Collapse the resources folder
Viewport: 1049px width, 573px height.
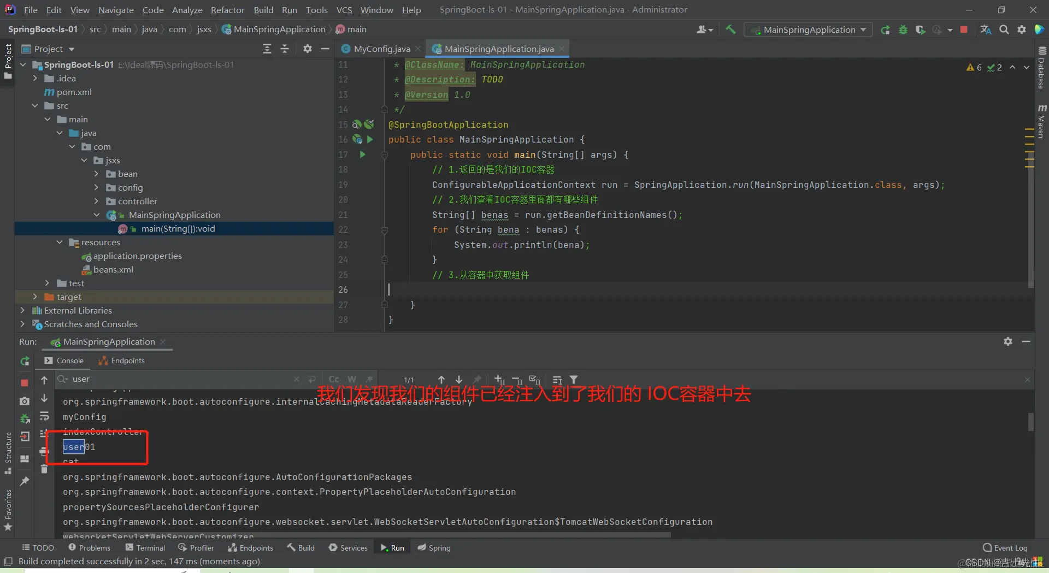point(60,242)
